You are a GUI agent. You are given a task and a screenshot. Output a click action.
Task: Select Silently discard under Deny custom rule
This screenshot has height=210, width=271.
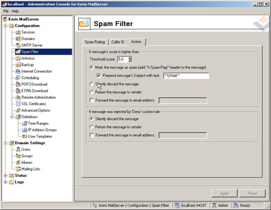(x=92, y=119)
